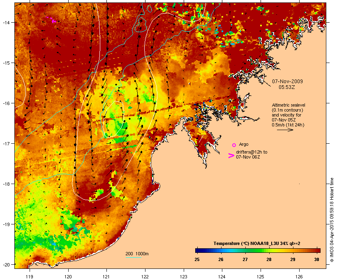Click latitude axis label -15
Viewport: 337px width, 280px height.
pyautogui.click(x=6, y=63)
